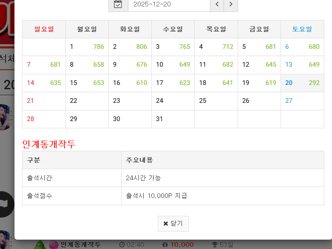Click the 일요일 column header
This screenshot has height=249, width=332.
[44, 29]
